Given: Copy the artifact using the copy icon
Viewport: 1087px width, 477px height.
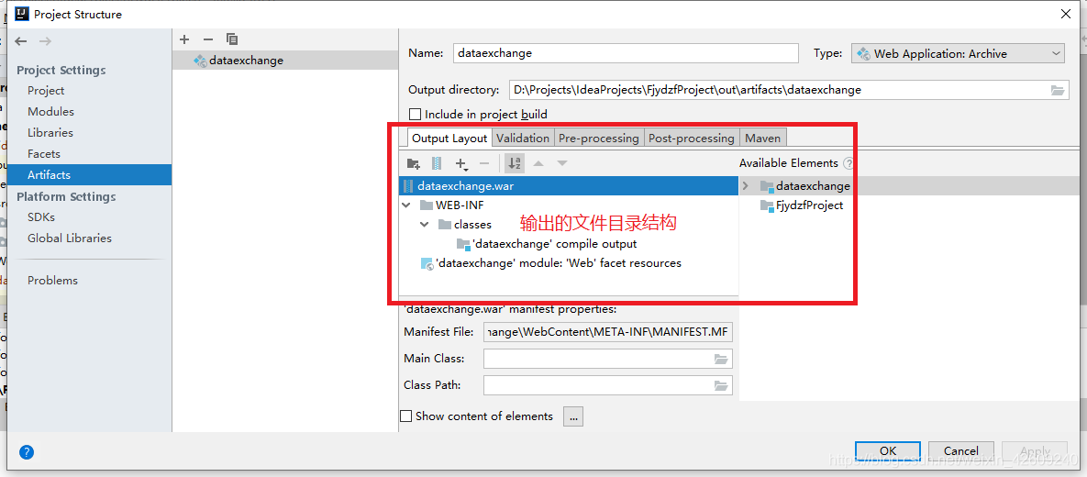Looking at the screenshot, I should tap(231, 39).
